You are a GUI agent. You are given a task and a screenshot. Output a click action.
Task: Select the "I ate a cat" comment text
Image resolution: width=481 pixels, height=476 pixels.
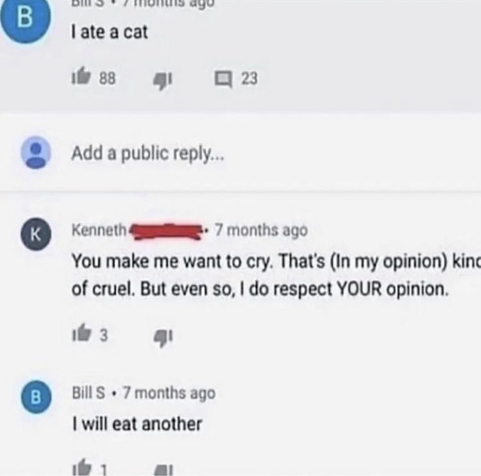pyautogui.click(x=110, y=32)
